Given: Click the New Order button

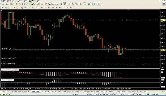Looking at the screenshot, I should point(35,4).
